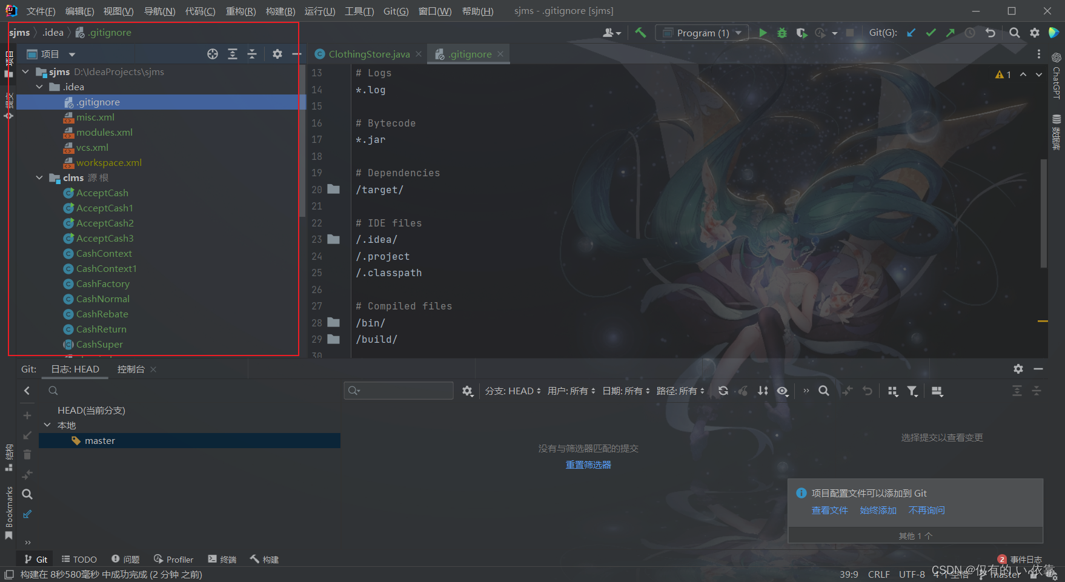Viewport: 1065px width, 582px height.
Task: Open the Git log filter funnel menu
Action: [913, 391]
